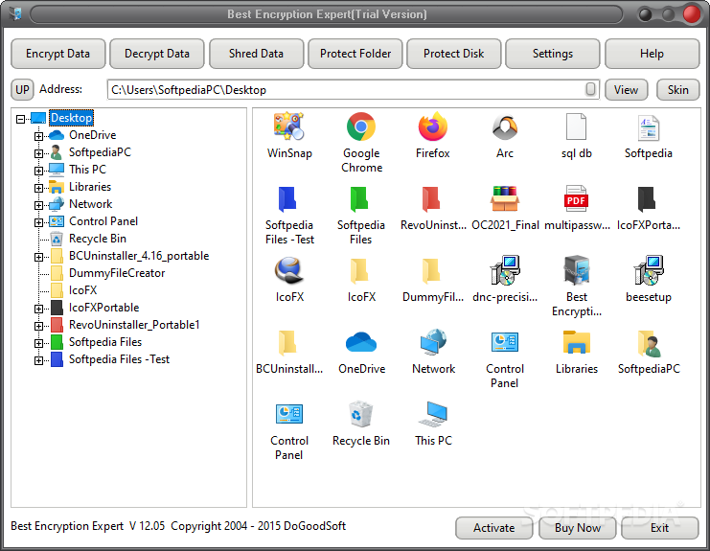Select the BCUninstall... folder icon in file pane

288,343
